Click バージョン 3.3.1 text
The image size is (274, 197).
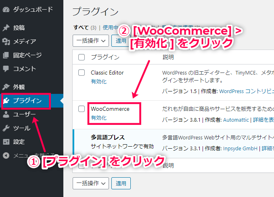pos(181,149)
